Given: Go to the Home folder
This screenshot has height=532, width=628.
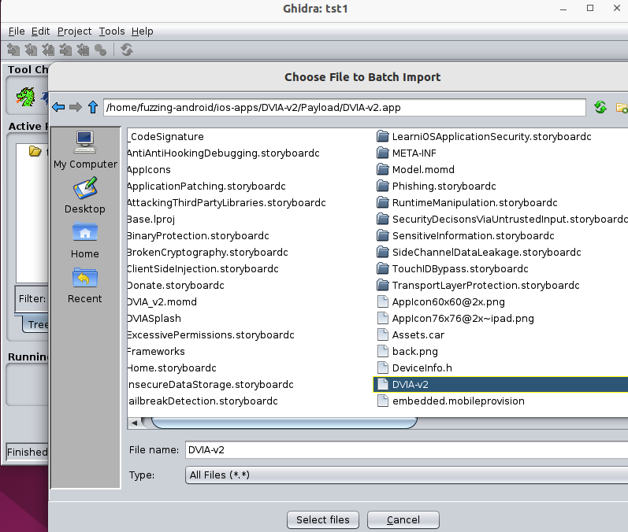Looking at the screenshot, I should tap(85, 240).
